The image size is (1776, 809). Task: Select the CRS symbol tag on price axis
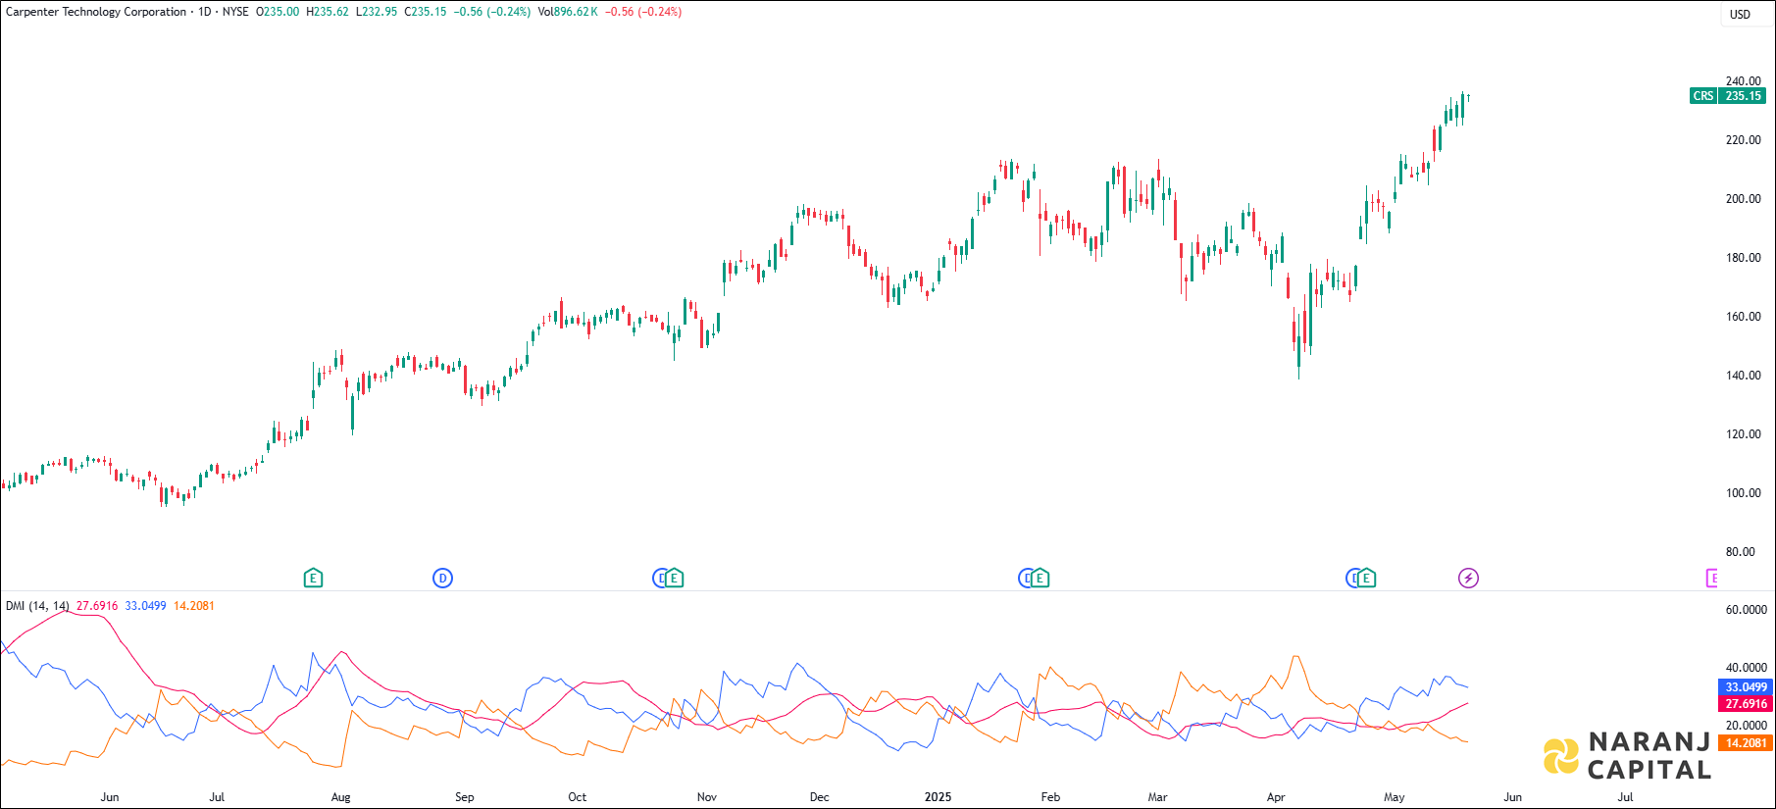pos(1703,96)
